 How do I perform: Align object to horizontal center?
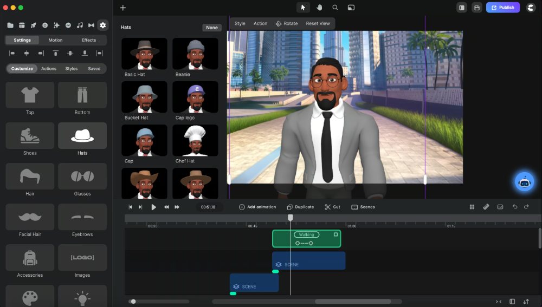(x=27, y=53)
